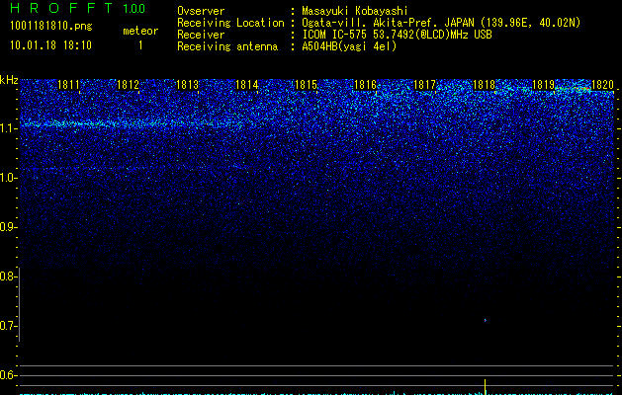
Task: Click the HROFFT program title text
Action: coord(61,8)
